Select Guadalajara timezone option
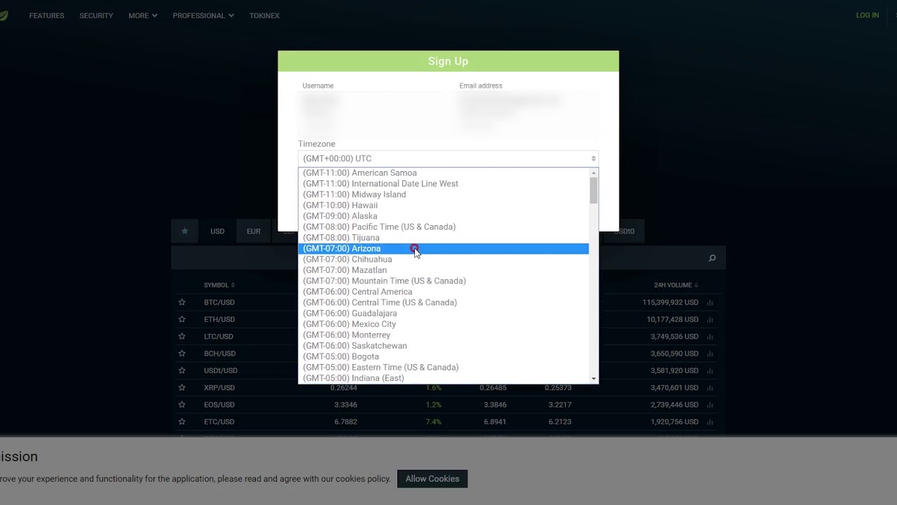Image resolution: width=897 pixels, height=505 pixels. (444, 314)
